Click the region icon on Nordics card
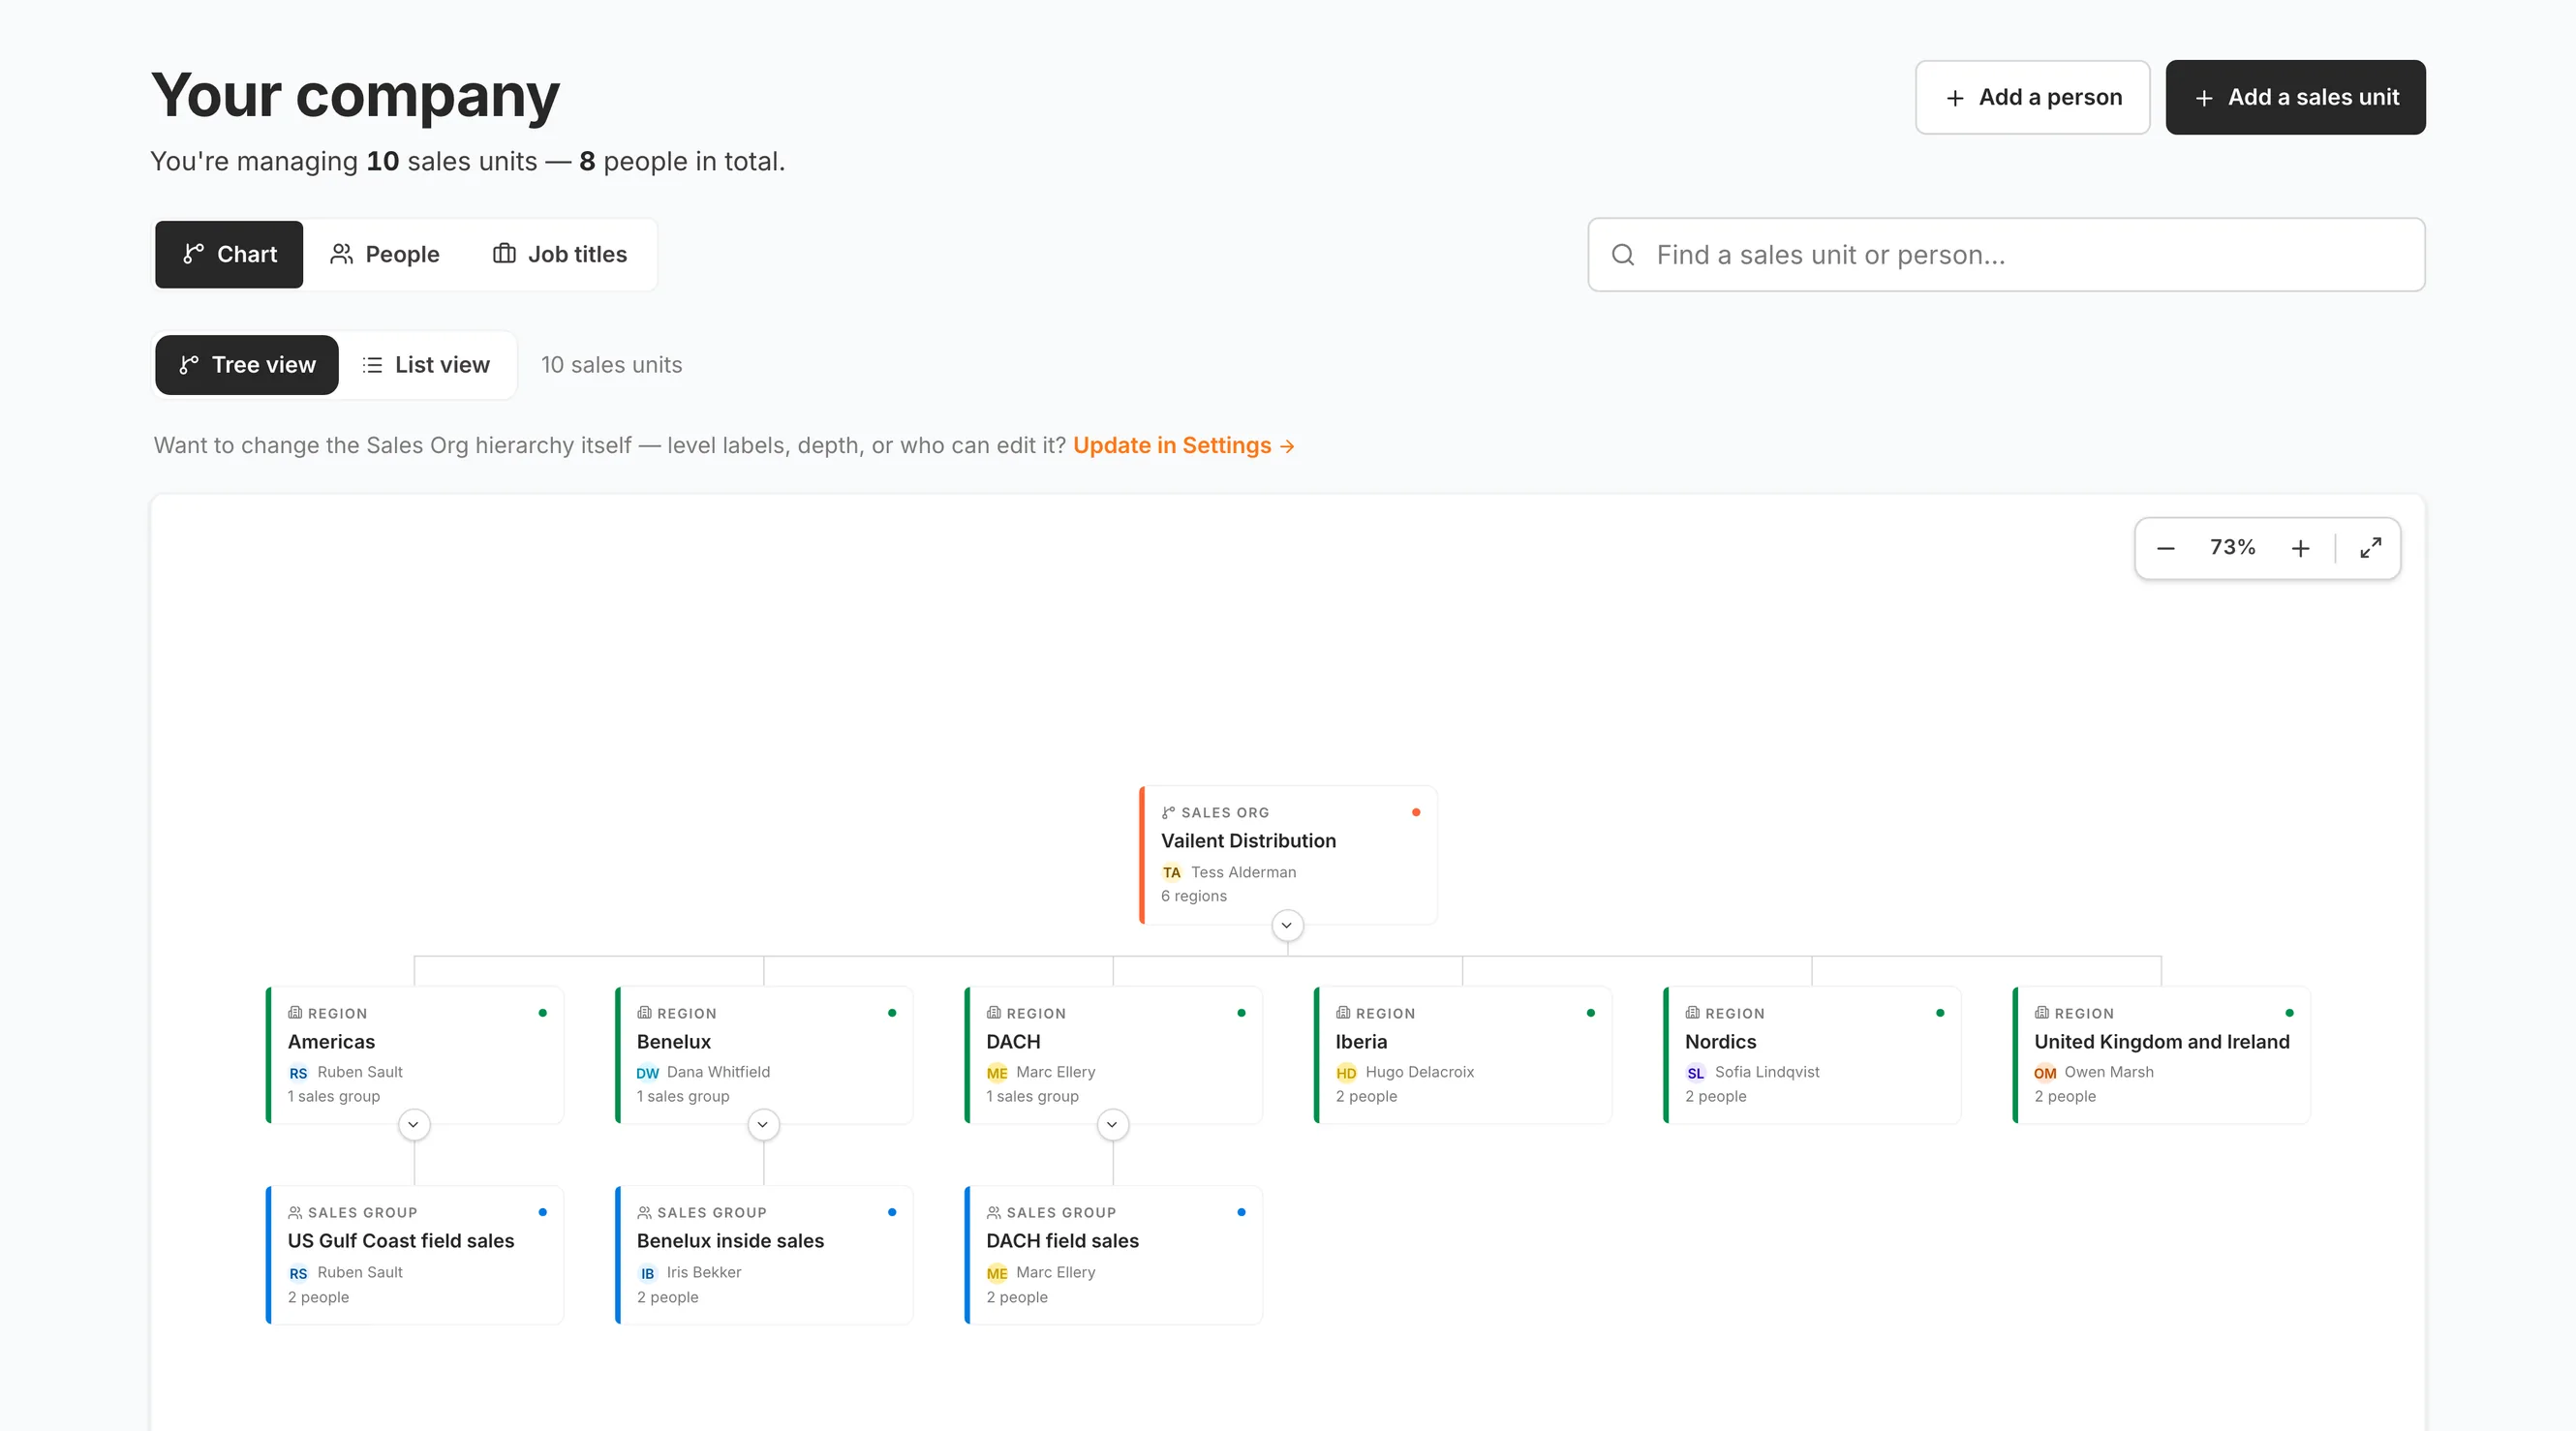Screen dimensions: 2576x1431 pyautogui.click(x=1692, y=1013)
